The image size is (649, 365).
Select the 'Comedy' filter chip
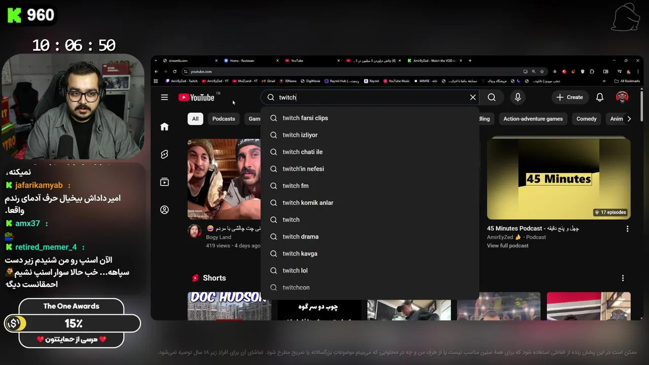pyautogui.click(x=587, y=119)
